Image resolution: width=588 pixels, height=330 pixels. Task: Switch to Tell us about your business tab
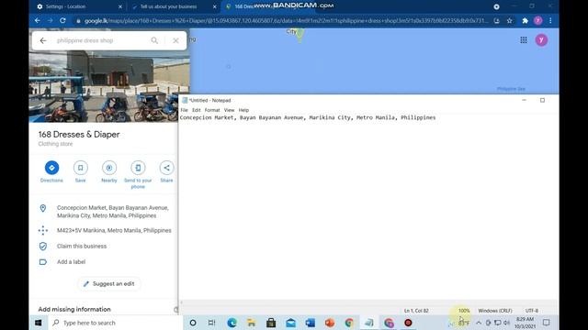pyautogui.click(x=169, y=6)
